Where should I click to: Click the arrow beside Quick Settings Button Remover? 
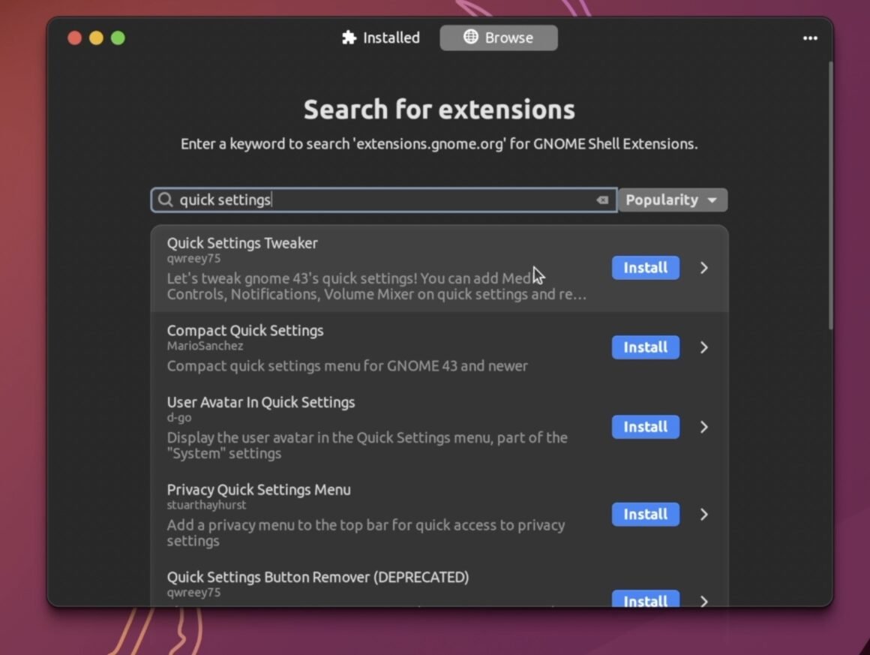point(703,601)
